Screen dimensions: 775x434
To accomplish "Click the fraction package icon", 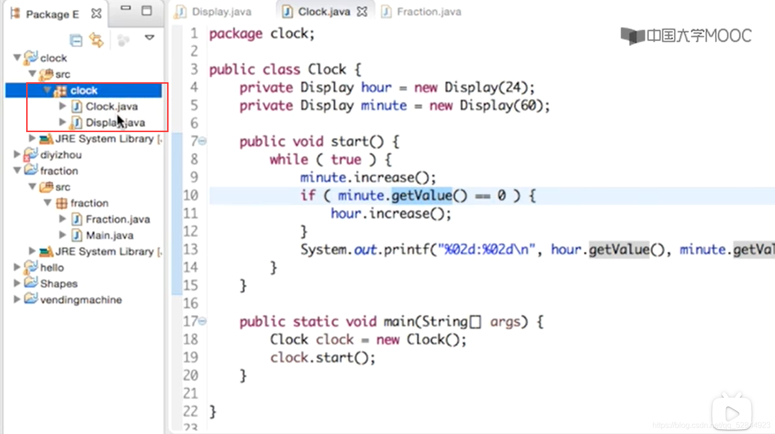I will click(62, 203).
